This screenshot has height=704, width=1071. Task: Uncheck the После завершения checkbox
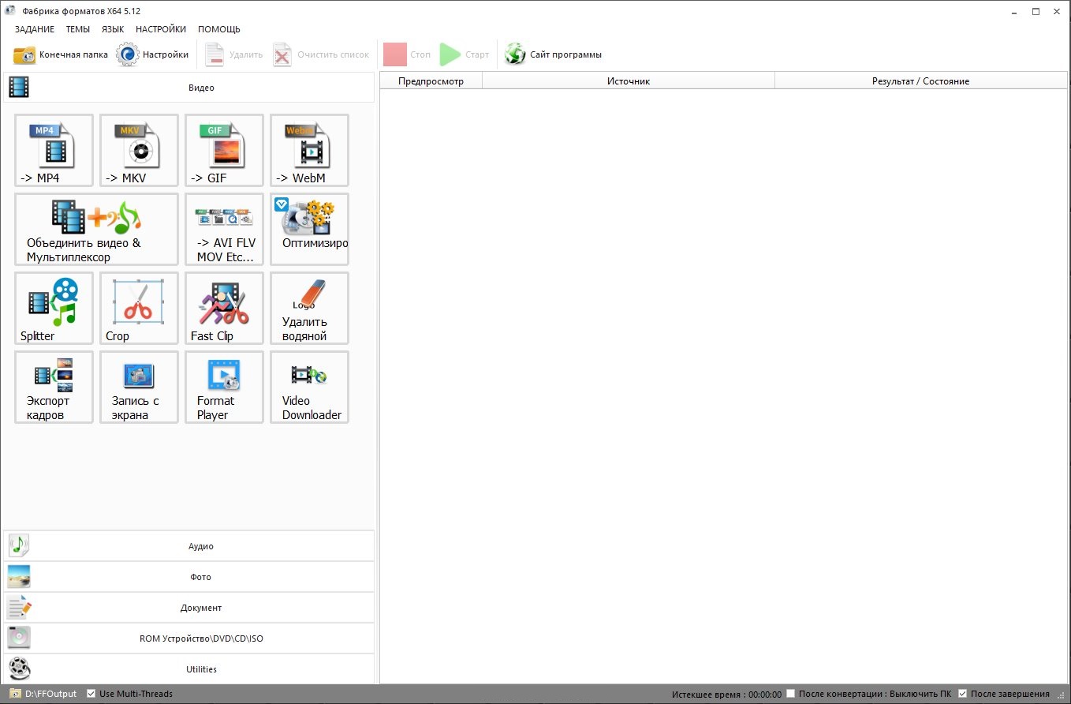pyautogui.click(x=963, y=694)
